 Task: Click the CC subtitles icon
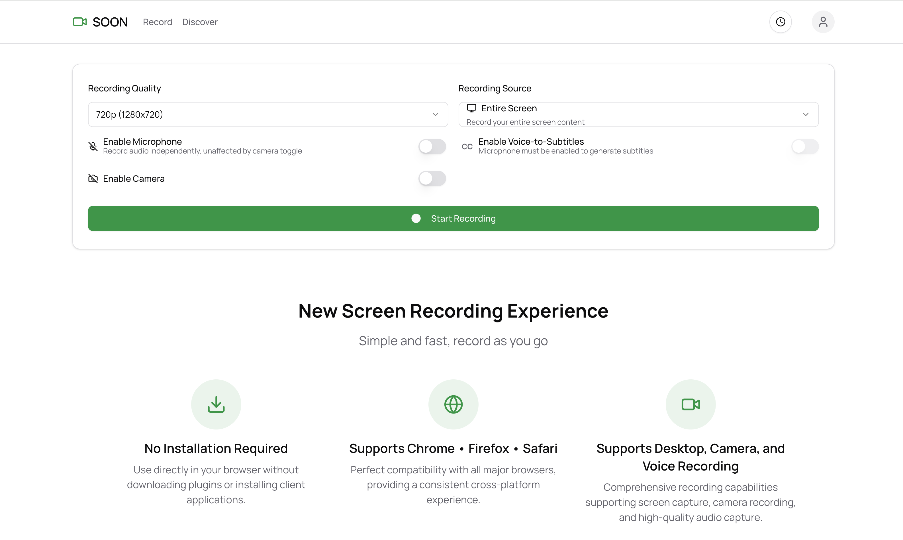point(467,146)
